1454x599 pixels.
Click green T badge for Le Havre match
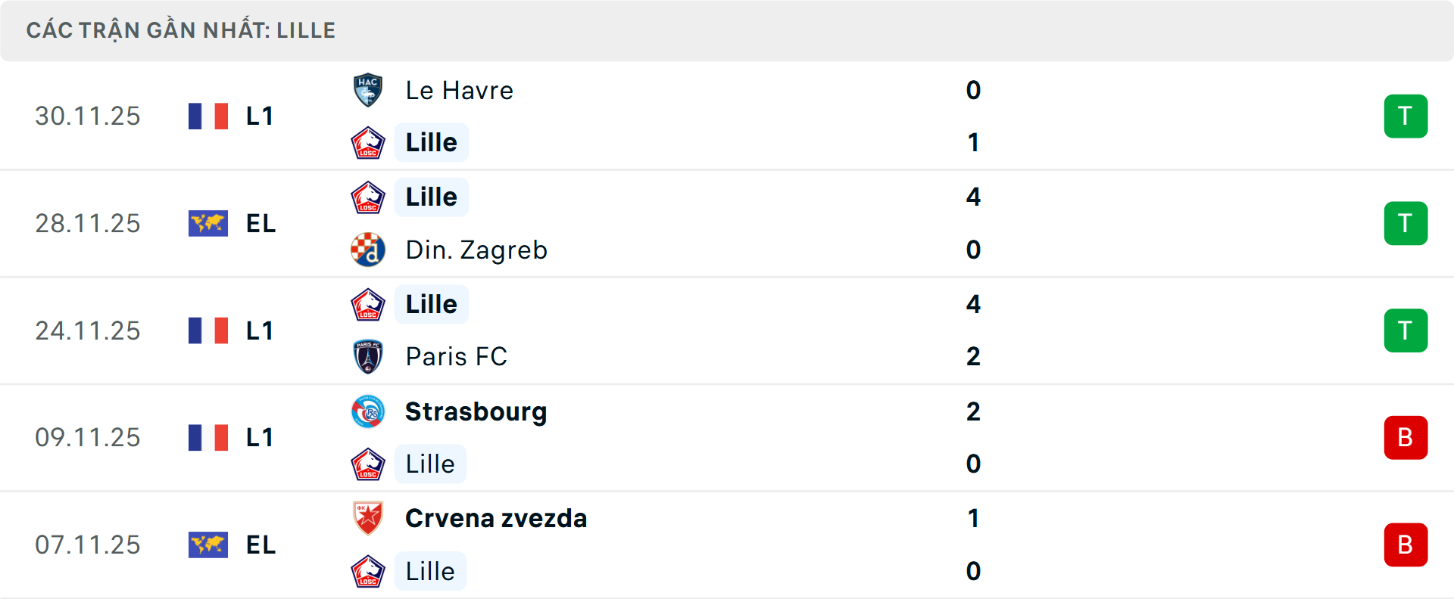click(1406, 116)
